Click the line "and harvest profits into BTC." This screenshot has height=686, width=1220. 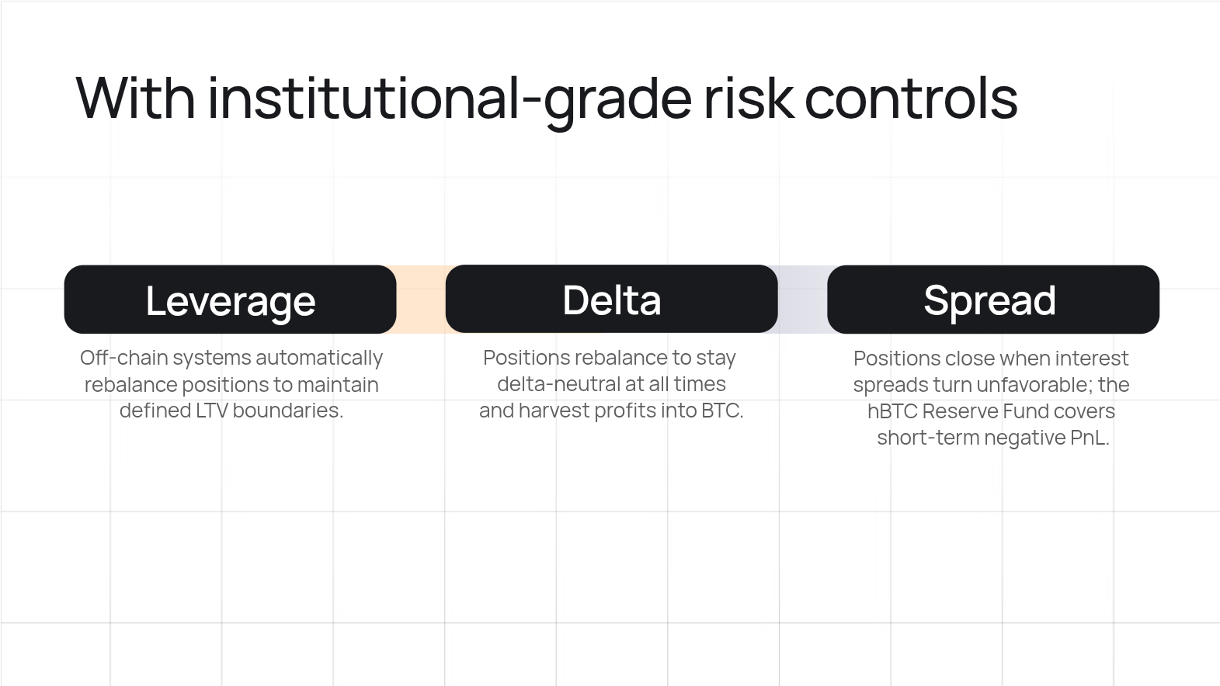(611, 411)
